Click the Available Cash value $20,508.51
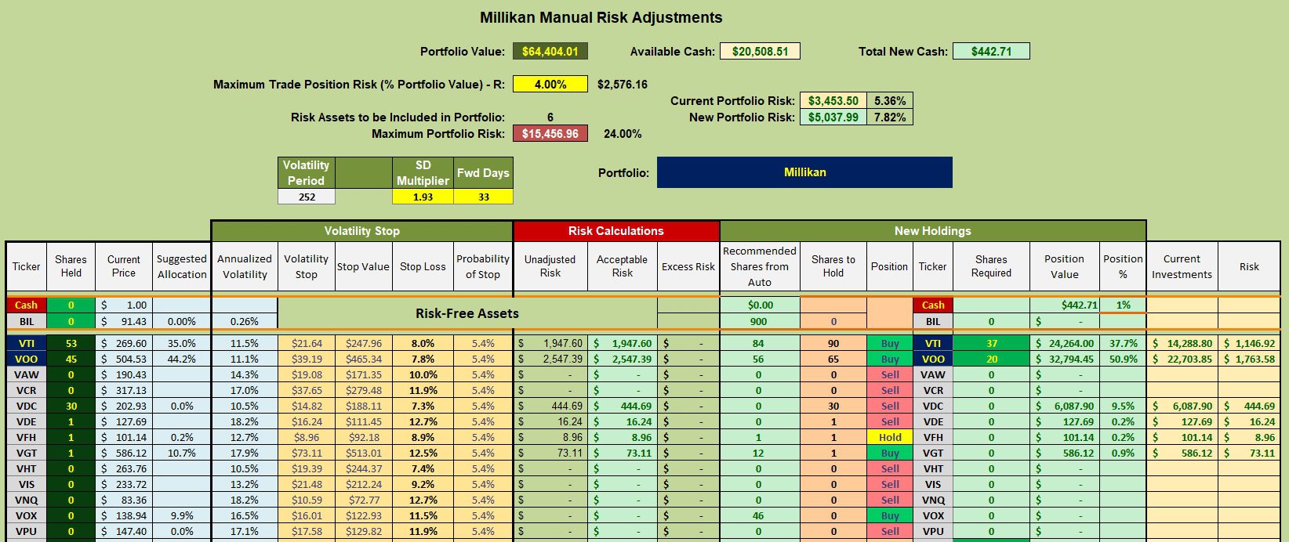The width and height of the screenshot is (1289, 542). tap(760, 52)
